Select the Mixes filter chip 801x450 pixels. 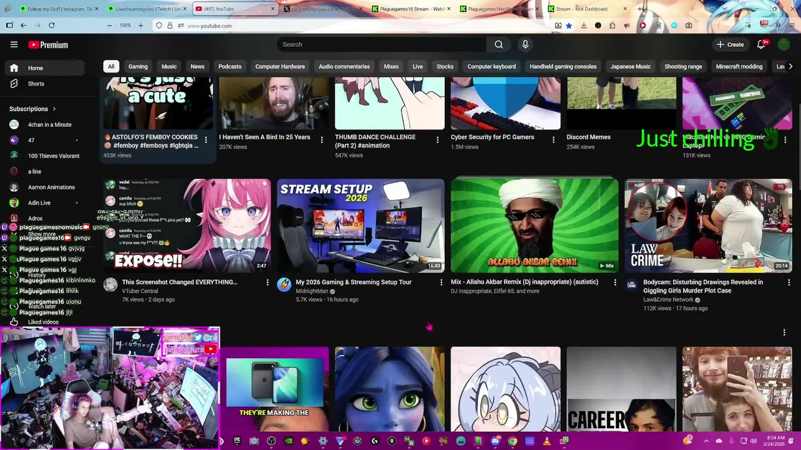coord(391,66)
